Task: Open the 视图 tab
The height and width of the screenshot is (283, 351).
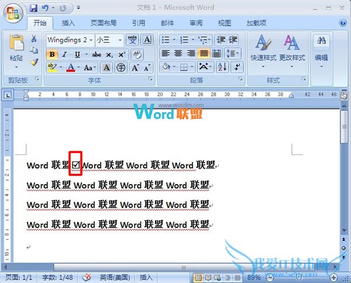Action: [x=225, y=23]
